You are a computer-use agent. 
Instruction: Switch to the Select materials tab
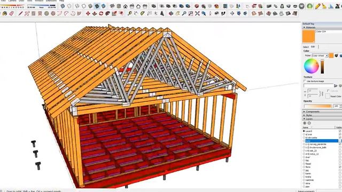tap(306, 47)
